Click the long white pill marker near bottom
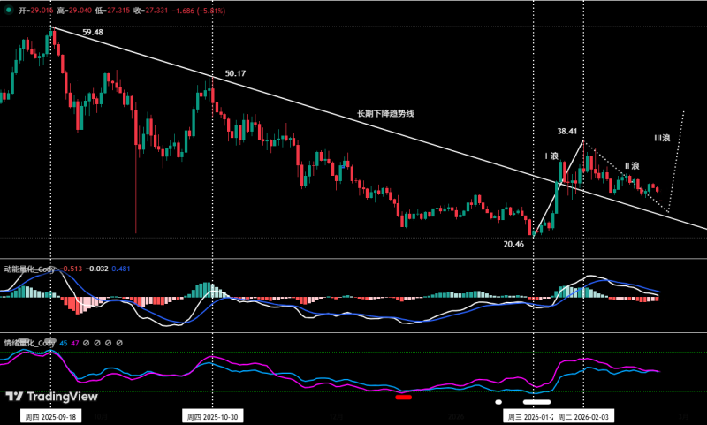The image size is (707, 425). point(538,402)
